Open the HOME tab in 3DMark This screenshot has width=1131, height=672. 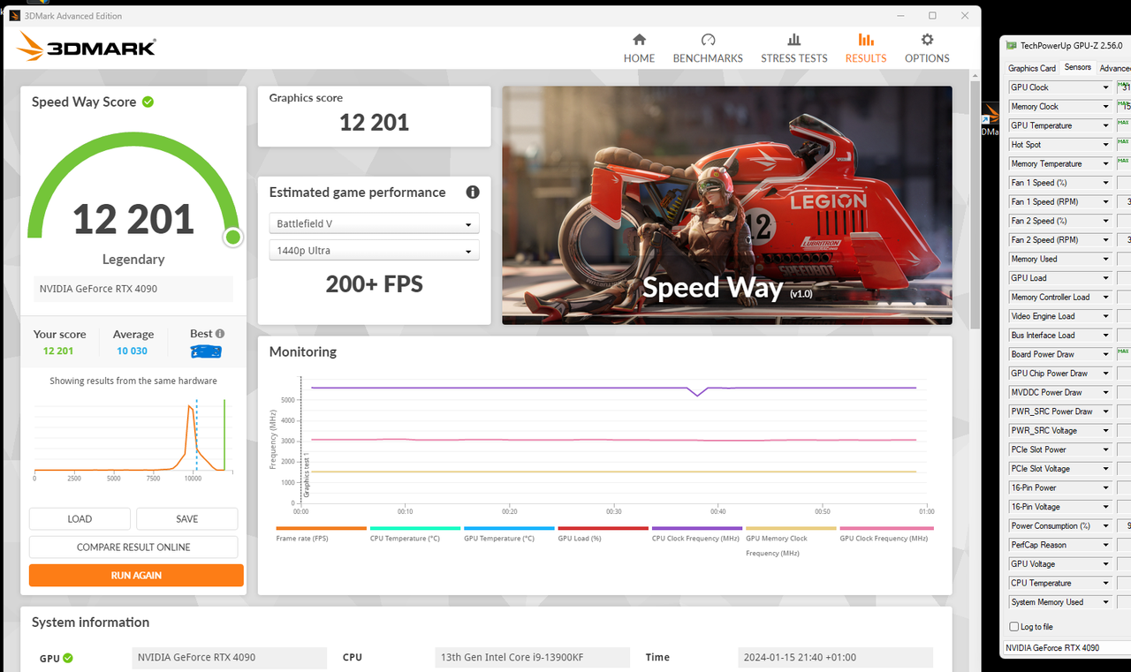click(x=639, y=49)
